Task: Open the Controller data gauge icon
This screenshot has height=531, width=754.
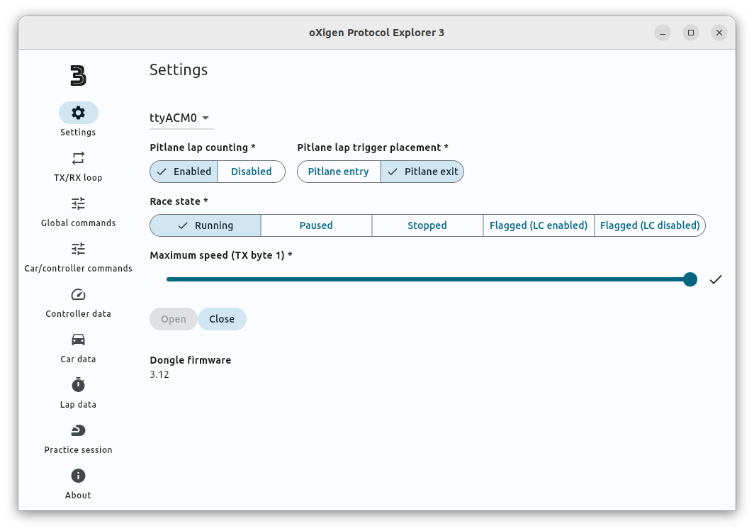Action: (78, 294)
